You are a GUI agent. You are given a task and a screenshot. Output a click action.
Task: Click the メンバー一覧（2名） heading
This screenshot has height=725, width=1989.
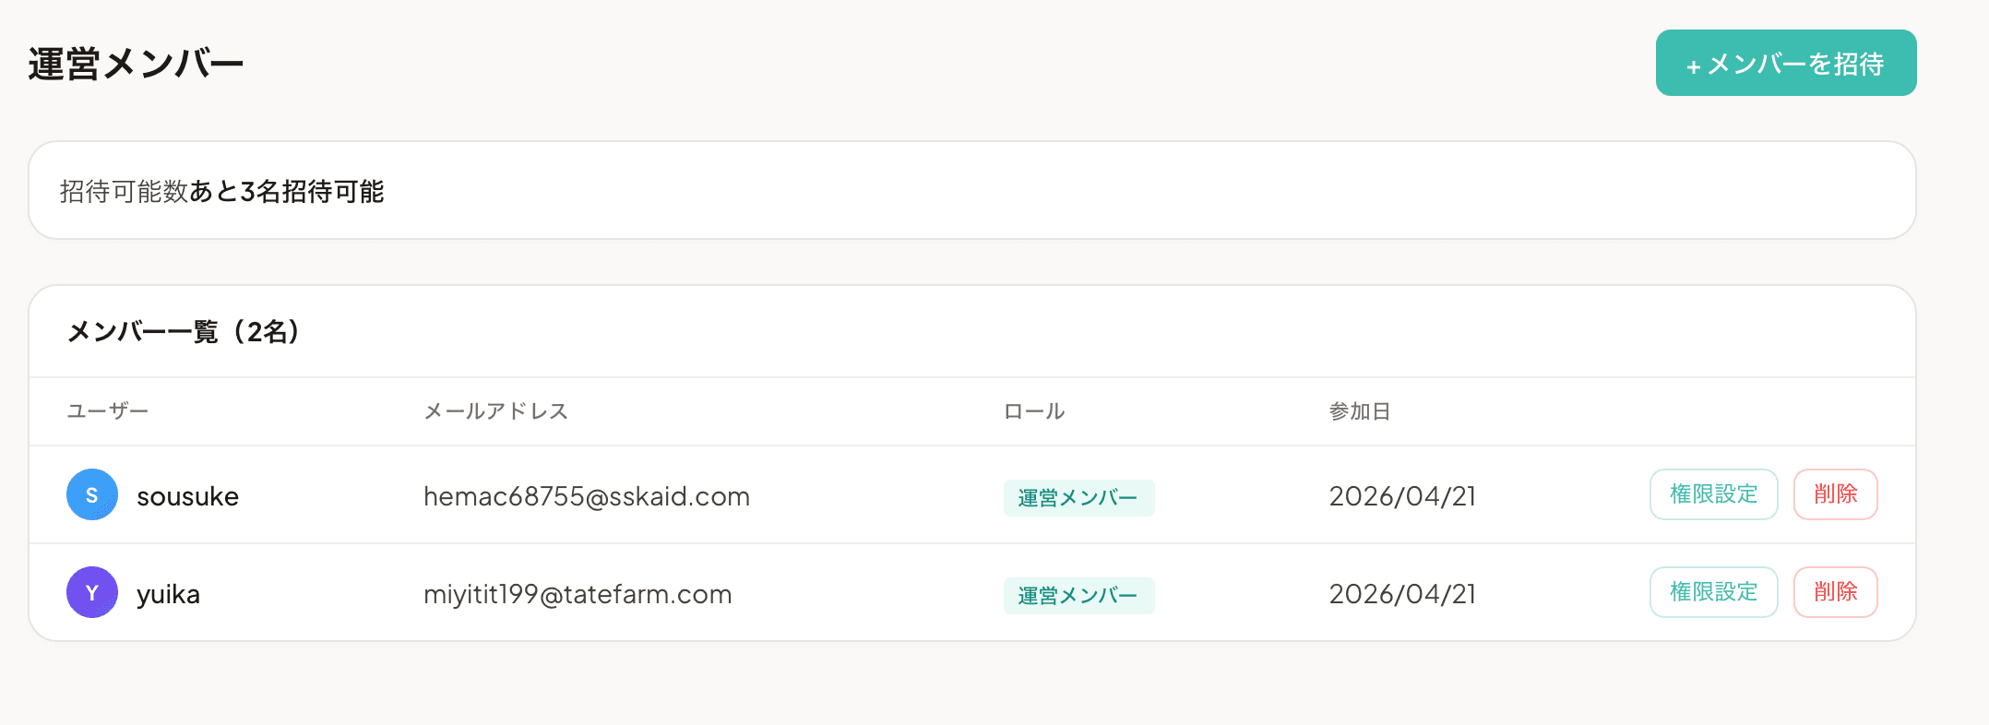click(185, 332)
